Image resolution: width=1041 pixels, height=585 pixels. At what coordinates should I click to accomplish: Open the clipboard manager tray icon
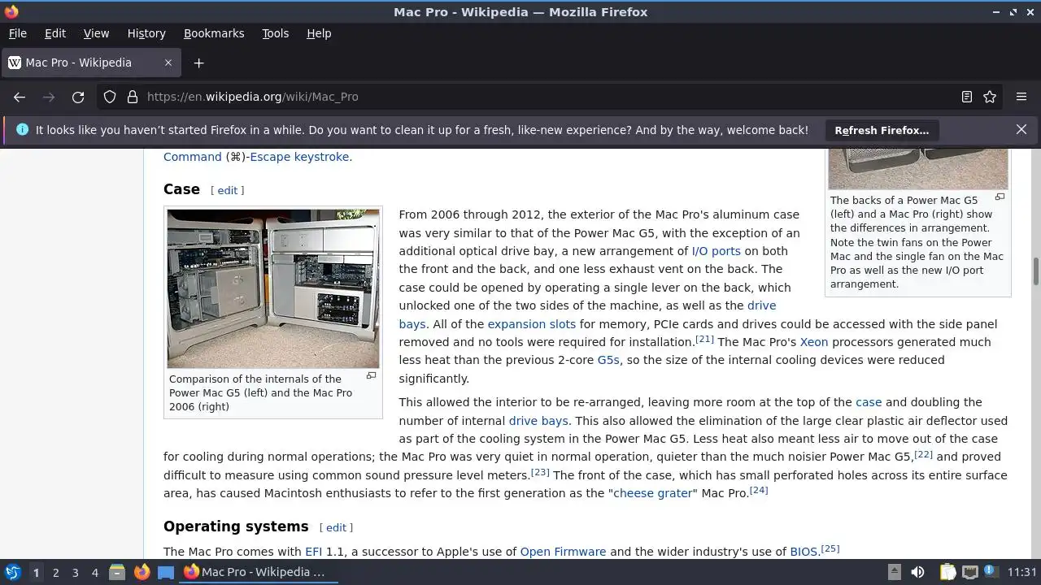pos(947,572)
